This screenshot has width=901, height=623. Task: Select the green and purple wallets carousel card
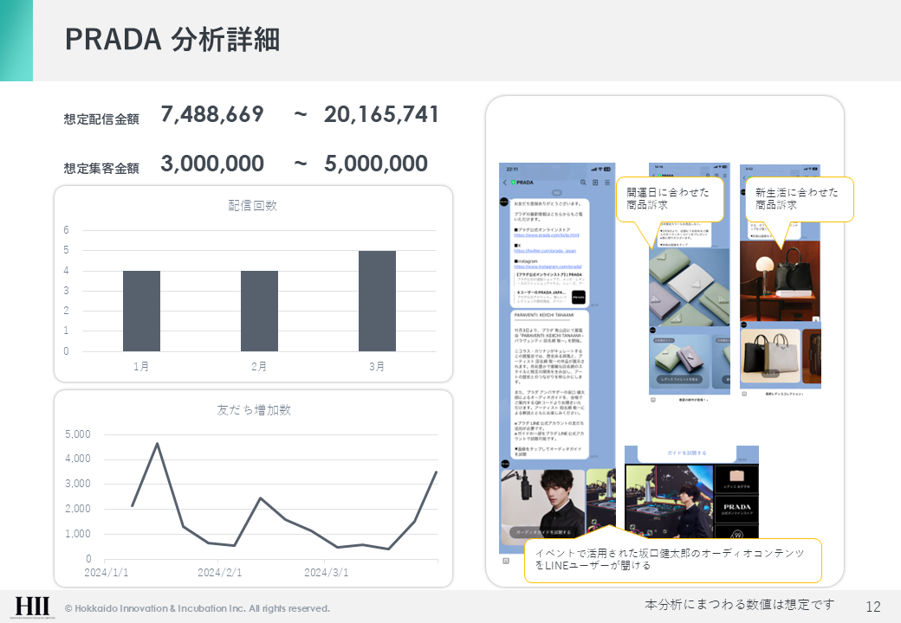tap(678, 361)
